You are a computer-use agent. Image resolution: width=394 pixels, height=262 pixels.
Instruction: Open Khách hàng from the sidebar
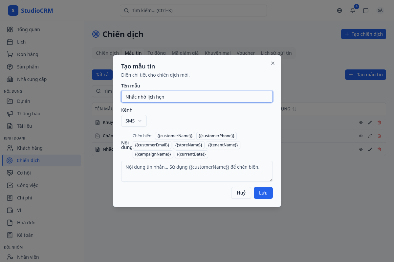click(30, 148)
